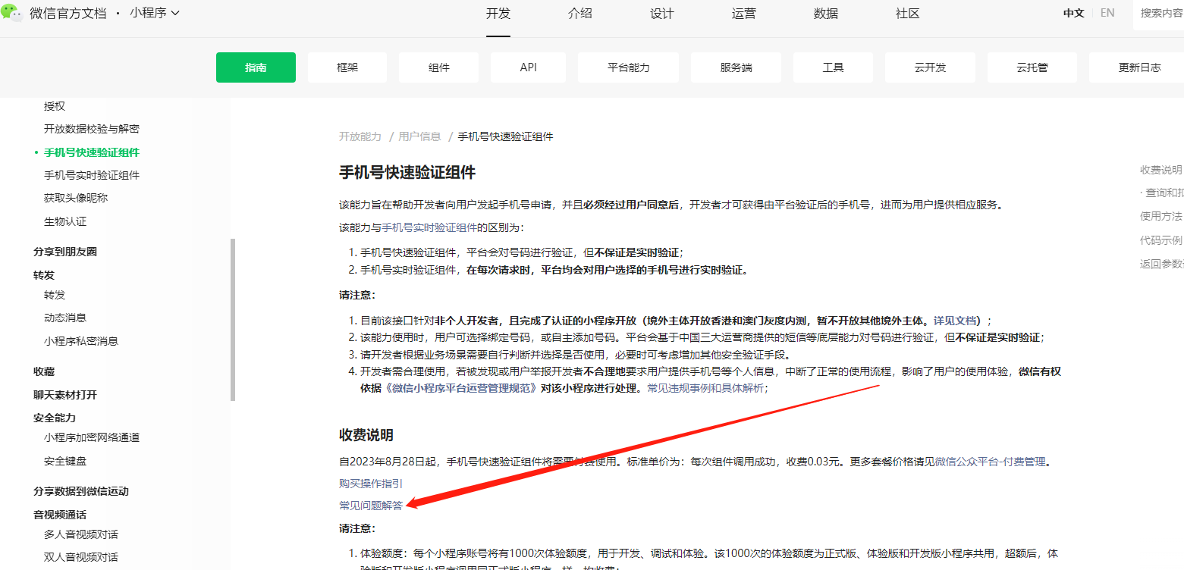Open 多人音视频对话 sidebar item
The width and height of the screenshot is (1184, 570).
[x=81, y=534]
